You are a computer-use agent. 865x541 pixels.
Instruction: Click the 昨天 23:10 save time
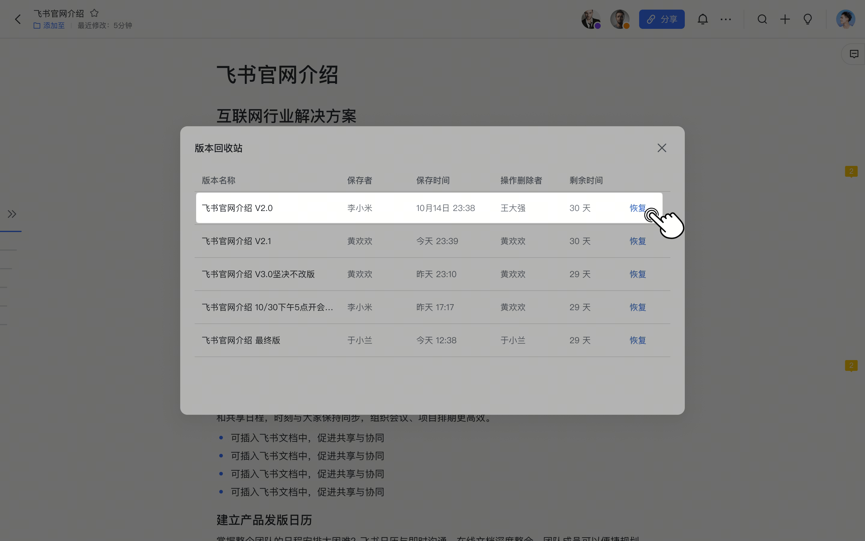[x=436, y=274]
